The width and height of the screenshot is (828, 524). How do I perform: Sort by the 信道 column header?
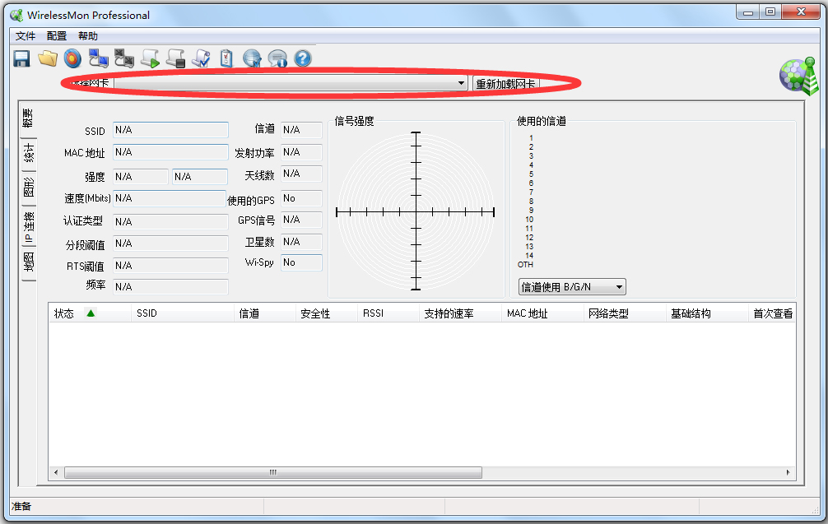pos(264,313)
